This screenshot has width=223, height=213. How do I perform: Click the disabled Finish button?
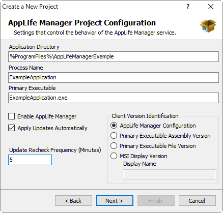(x=156, y=201)
